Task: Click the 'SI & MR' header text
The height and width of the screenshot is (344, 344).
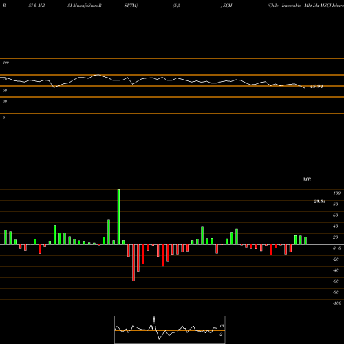Action: [36, 6]
